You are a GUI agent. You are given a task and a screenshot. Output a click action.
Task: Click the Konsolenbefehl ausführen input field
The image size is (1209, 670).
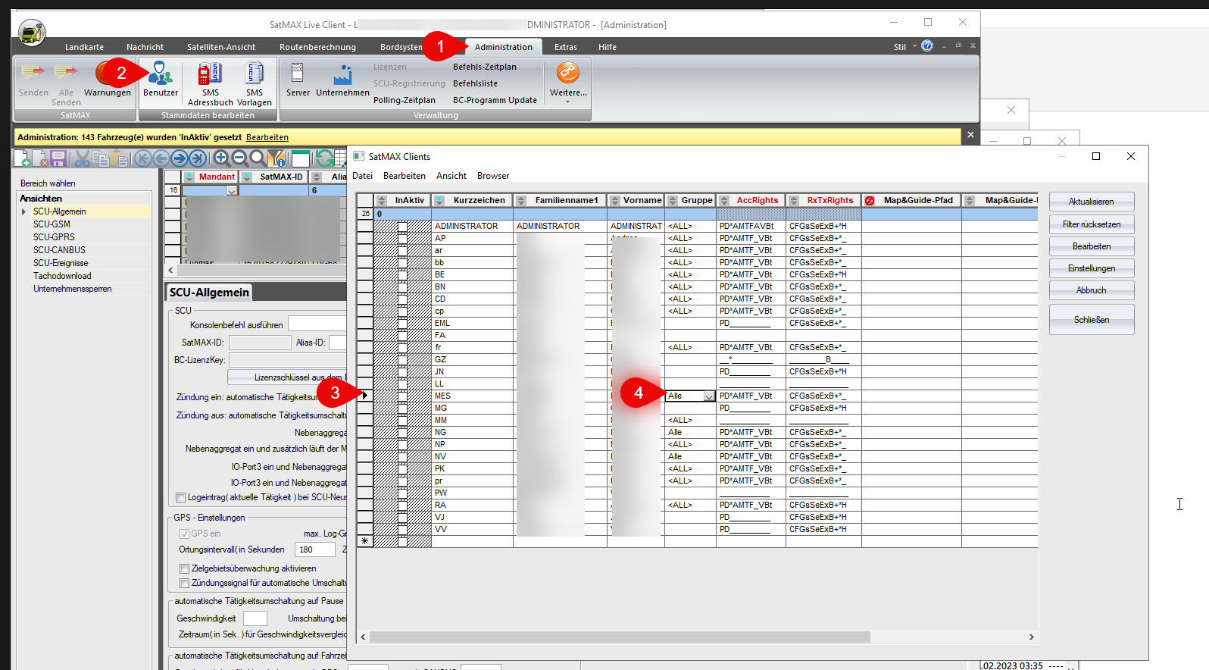(x=317, y=324)
